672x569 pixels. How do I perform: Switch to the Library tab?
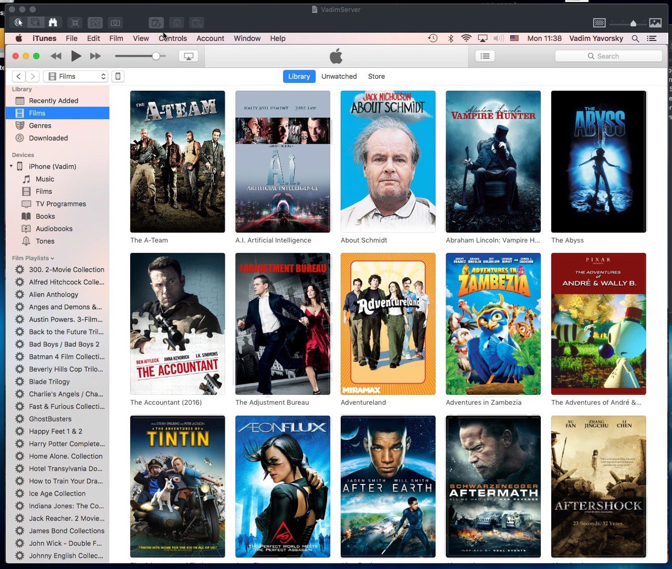click(x=299, y=76)
